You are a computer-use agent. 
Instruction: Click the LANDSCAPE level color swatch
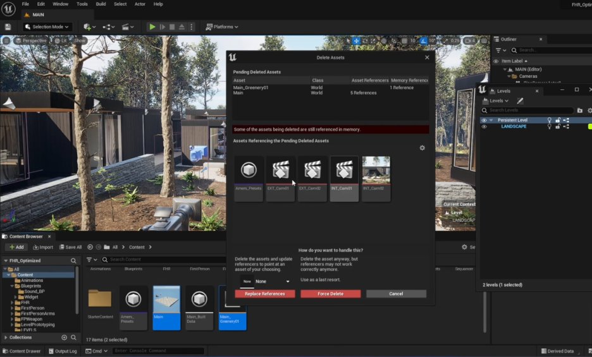[590, 127]
